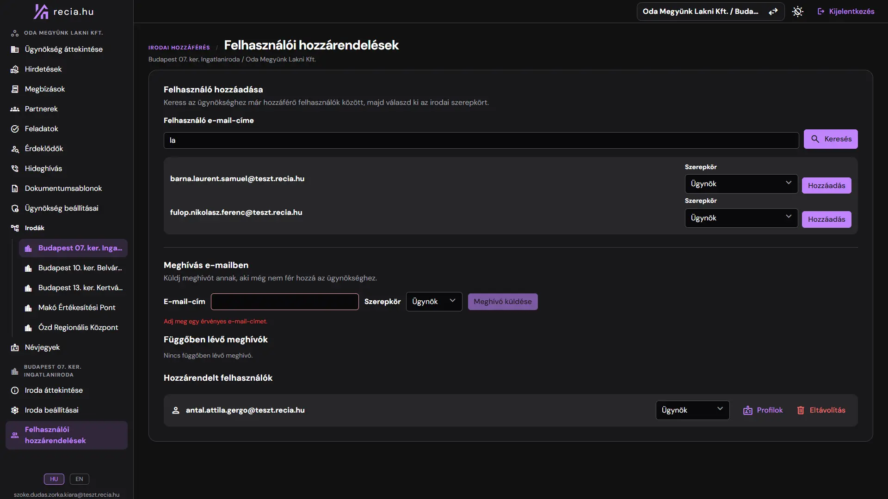Click the Iroda áttekintése info icon

tap(15, 390)
